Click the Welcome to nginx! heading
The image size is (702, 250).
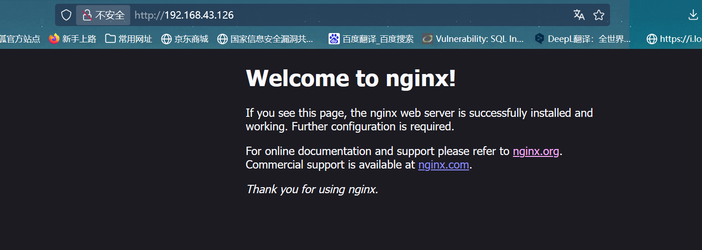coord(351,78)
